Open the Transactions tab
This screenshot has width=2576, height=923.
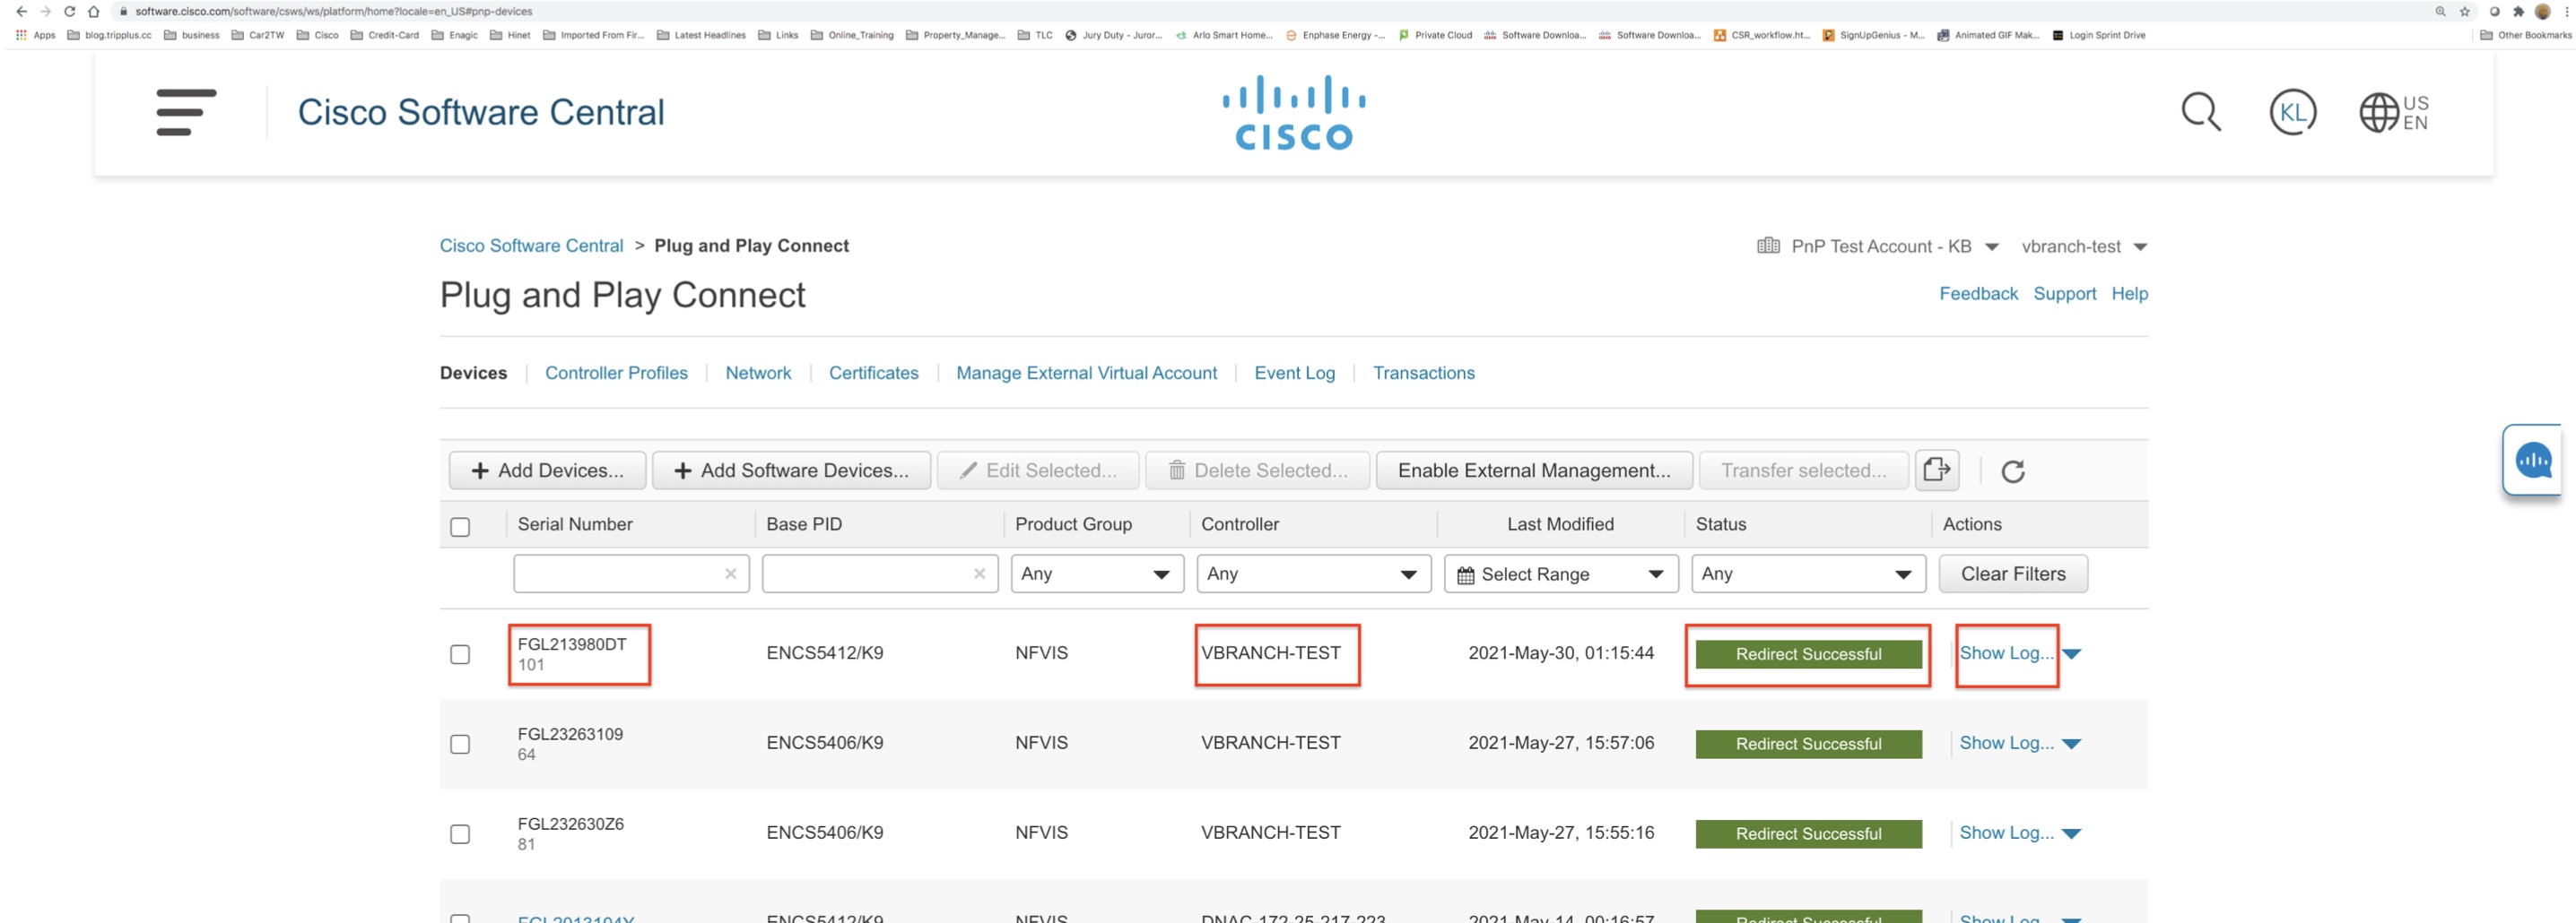tap(1424, 373)
